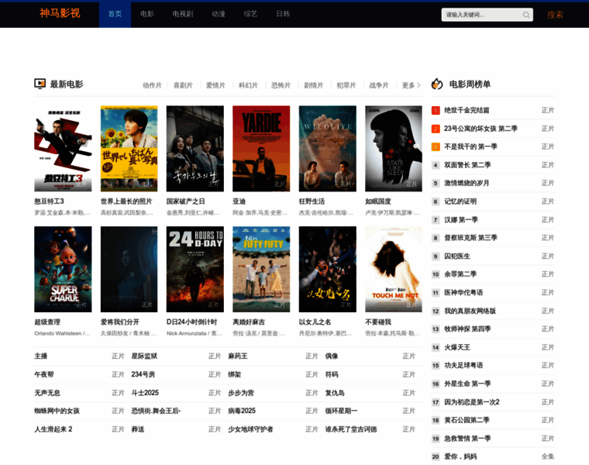Open 国家破产之日 poster

[x=195, y=149]
